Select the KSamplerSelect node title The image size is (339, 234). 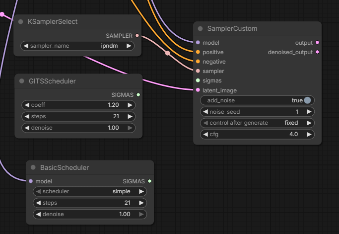point(53,22)
